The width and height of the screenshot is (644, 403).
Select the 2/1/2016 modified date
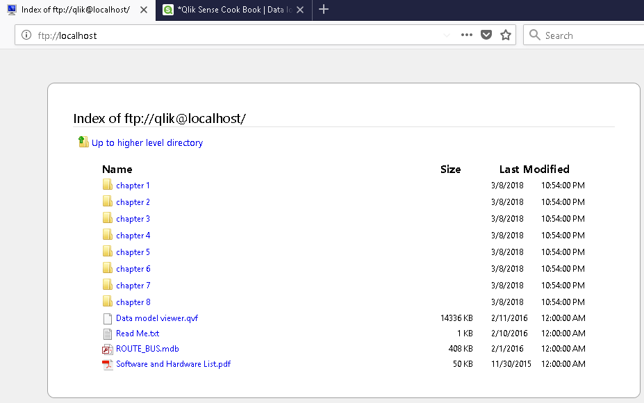tap(507, 348)
